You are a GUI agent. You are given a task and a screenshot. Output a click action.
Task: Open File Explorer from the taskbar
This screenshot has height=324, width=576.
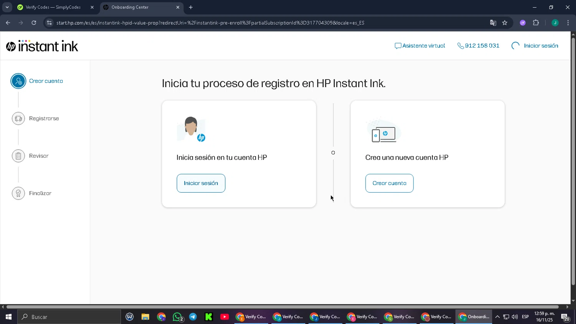click(145, 317)
